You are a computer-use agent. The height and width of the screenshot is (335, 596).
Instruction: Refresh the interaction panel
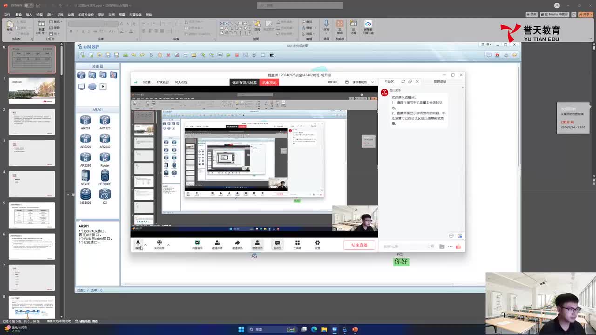pos(403,81)
